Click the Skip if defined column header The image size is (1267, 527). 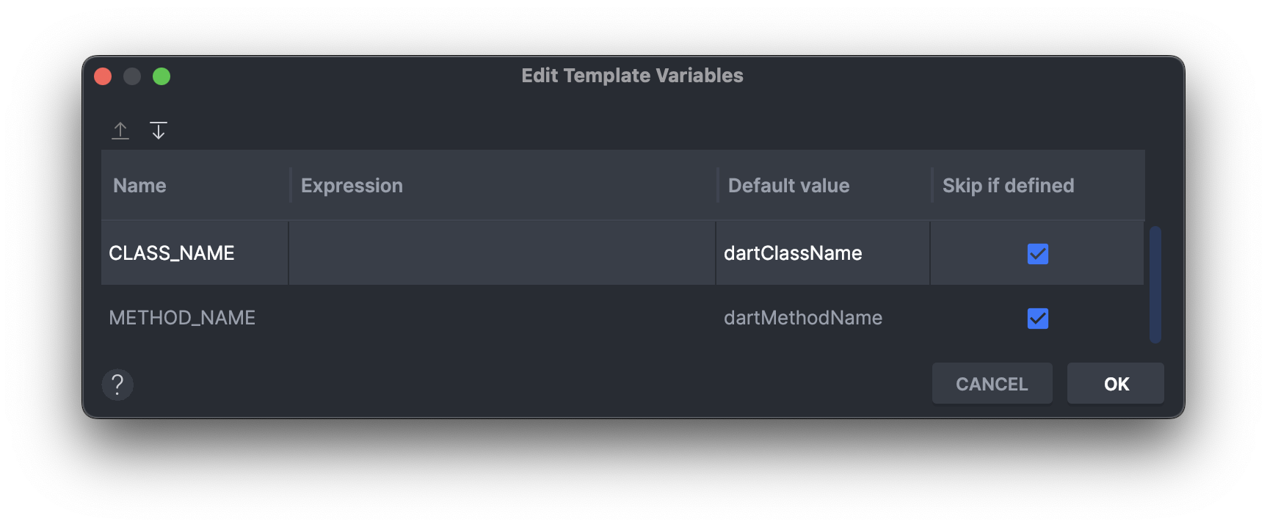click(x=1038, y=185)
